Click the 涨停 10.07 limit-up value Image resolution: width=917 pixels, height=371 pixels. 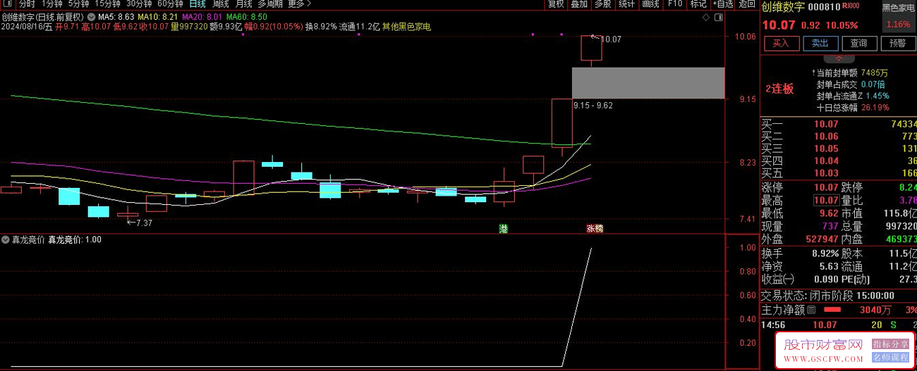(825, 187)
